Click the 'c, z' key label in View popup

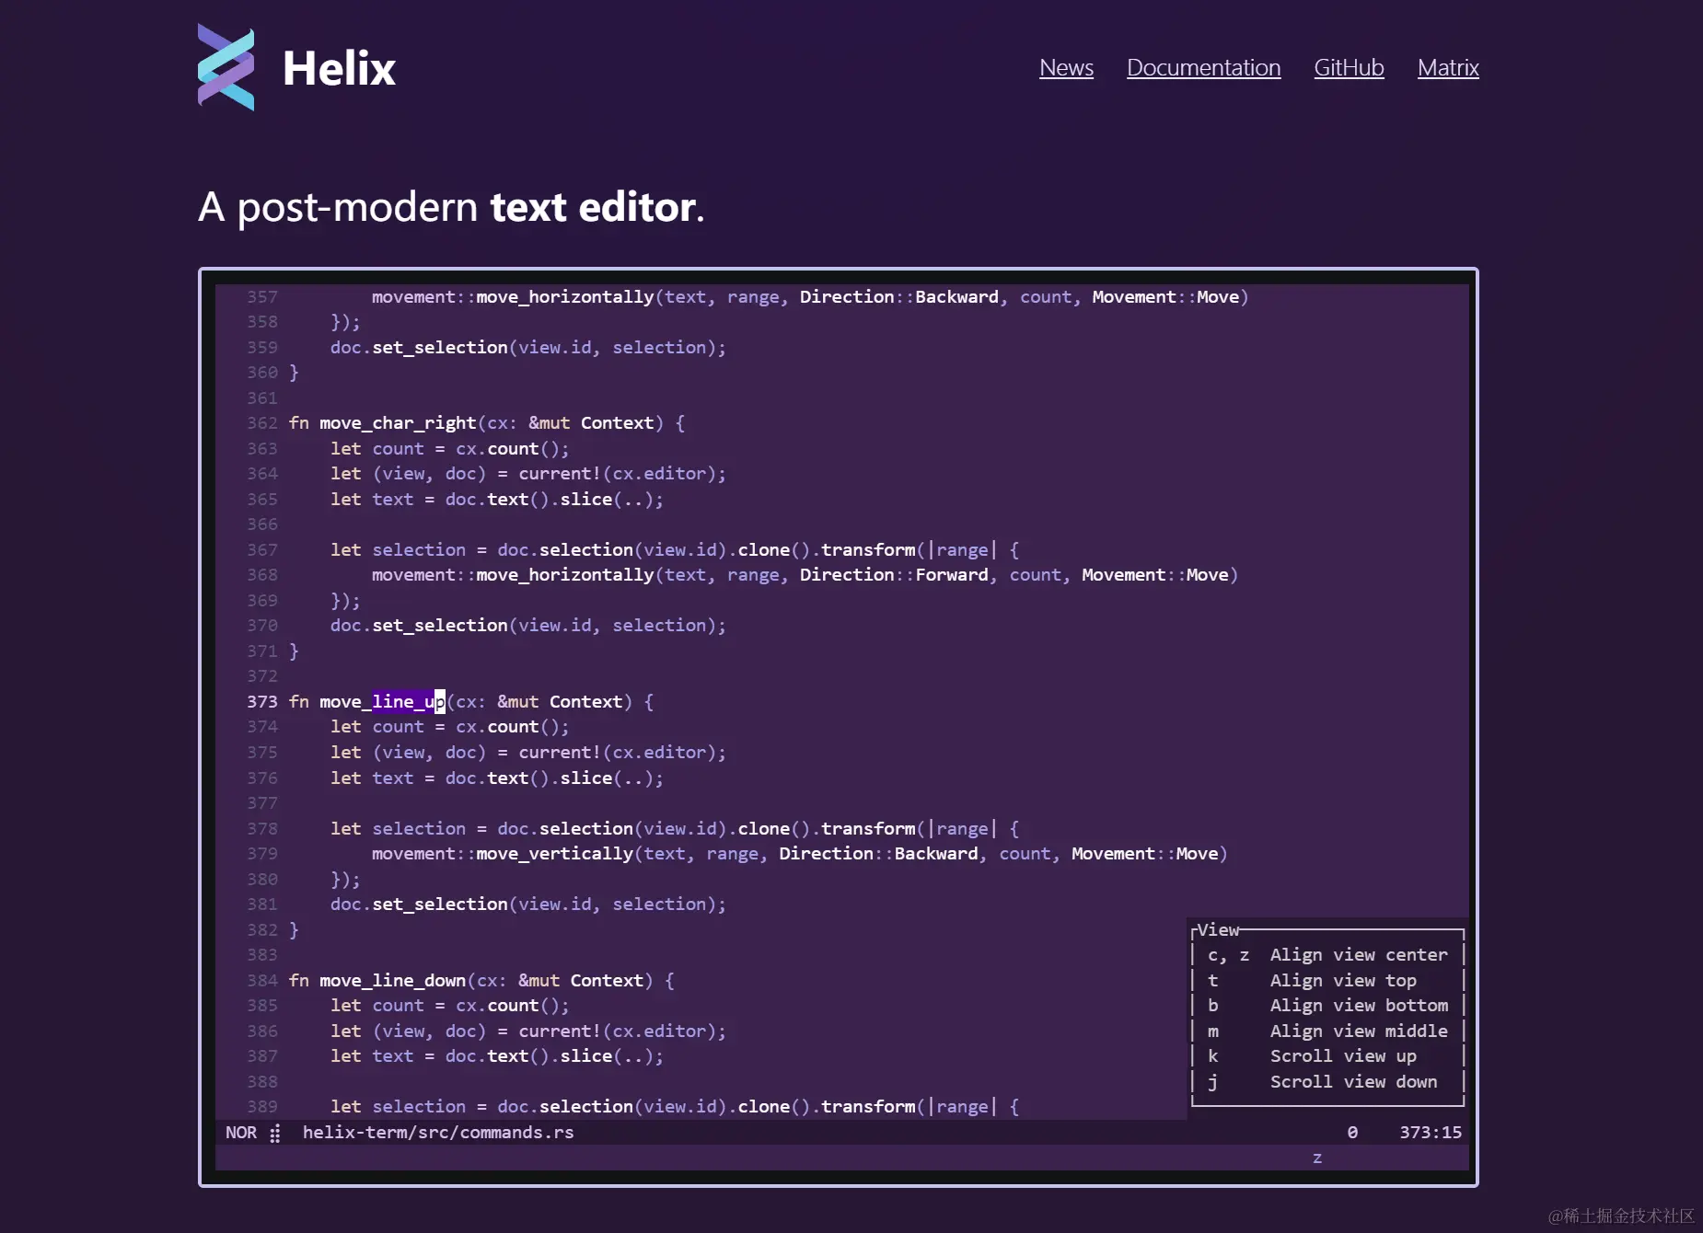coord(1229,955)
